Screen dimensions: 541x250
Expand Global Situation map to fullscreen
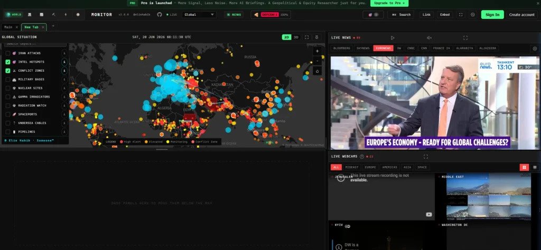coord(306,37)
